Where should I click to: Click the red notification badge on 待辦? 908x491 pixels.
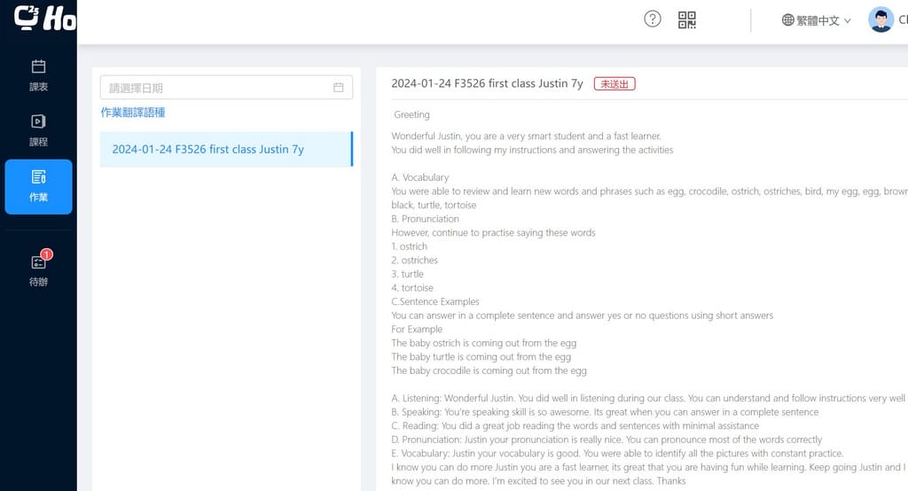(47, 254)
